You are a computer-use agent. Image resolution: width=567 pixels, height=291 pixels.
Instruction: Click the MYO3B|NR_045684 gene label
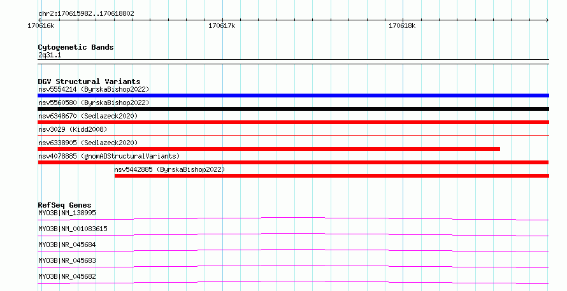click(x=68, y=245)
